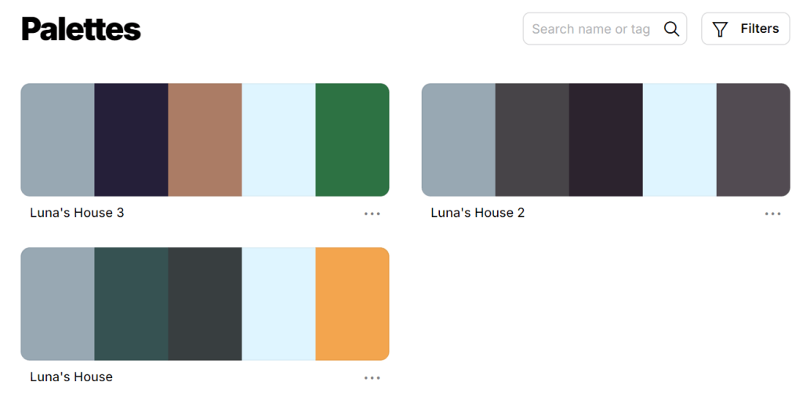Click dark teal swatch in Luna's House
Screen dimensions: 803x411
(131, 304)
